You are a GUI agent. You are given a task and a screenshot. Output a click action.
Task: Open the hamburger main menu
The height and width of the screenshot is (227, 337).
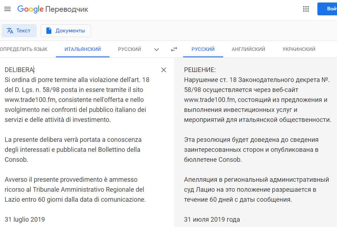[7, 9]
